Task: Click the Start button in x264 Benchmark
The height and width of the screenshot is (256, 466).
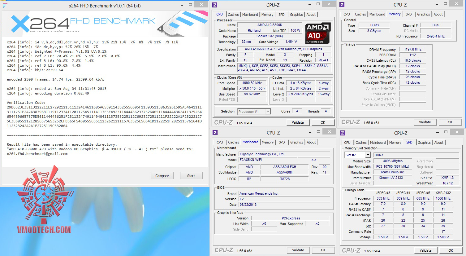Action: [191, 176]
